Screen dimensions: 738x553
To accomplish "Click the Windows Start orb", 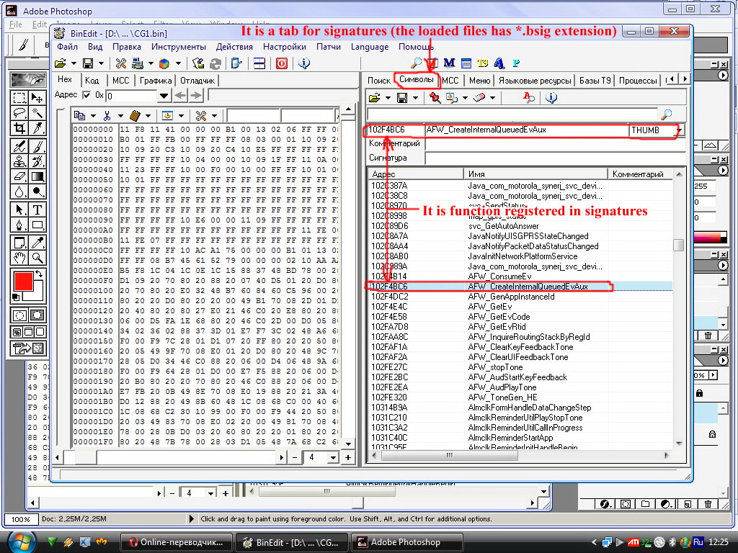I will click(x=22, y=541).
